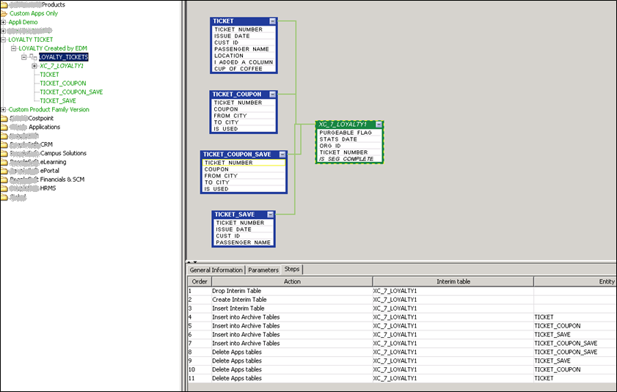Minimize the TICKET_COUPON_SAVE entity box
Image resolution: width=617 pixels, height=392 pixels.
coord(281,155)
